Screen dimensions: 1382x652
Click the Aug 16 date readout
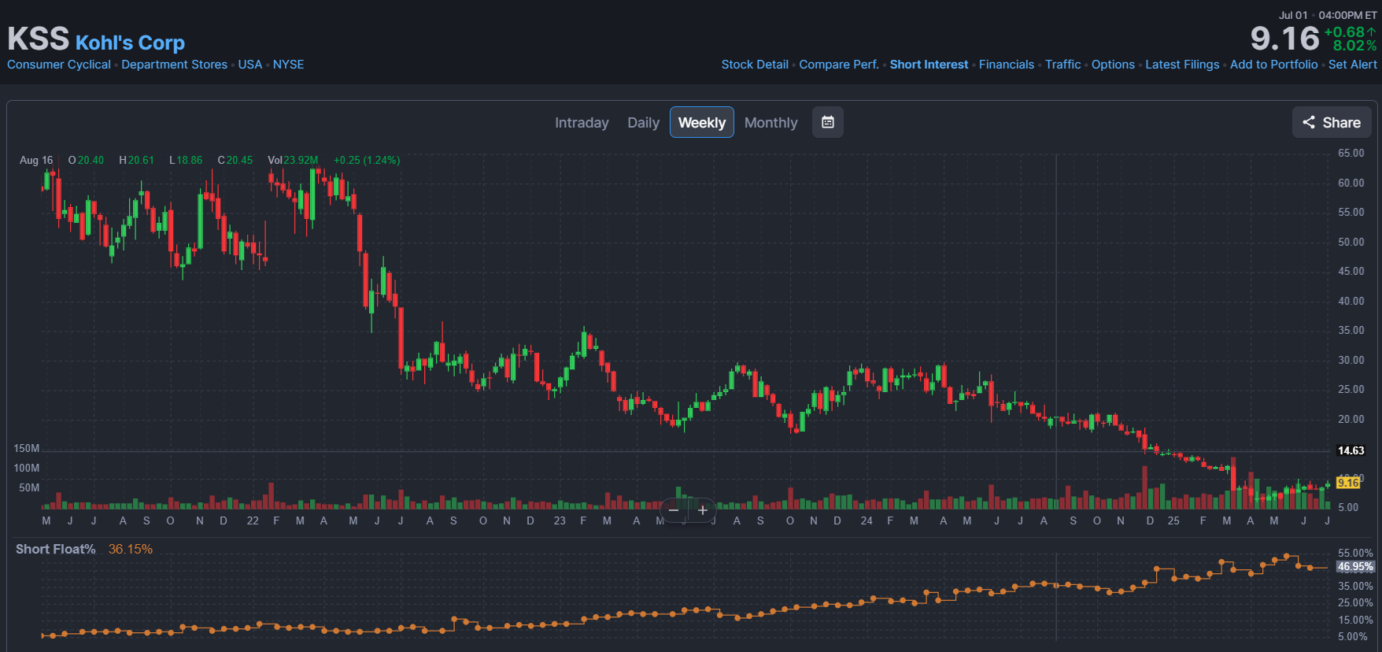pos(36,160)
